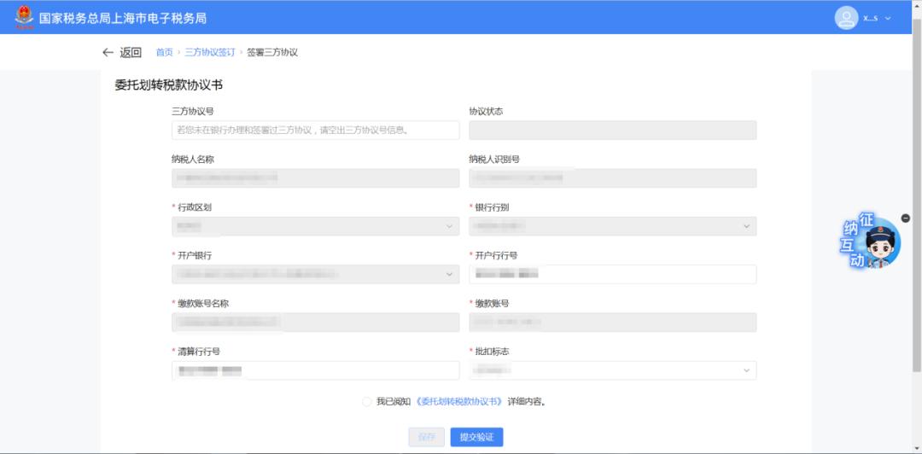Check the 我已阅知 agreement radio button
Image resolution: width=922 pixels, height=454 pixels.
click(366, 401)
